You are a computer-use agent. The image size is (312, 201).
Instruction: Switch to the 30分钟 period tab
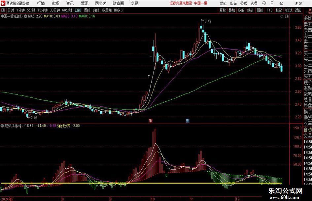pos(55,10)
